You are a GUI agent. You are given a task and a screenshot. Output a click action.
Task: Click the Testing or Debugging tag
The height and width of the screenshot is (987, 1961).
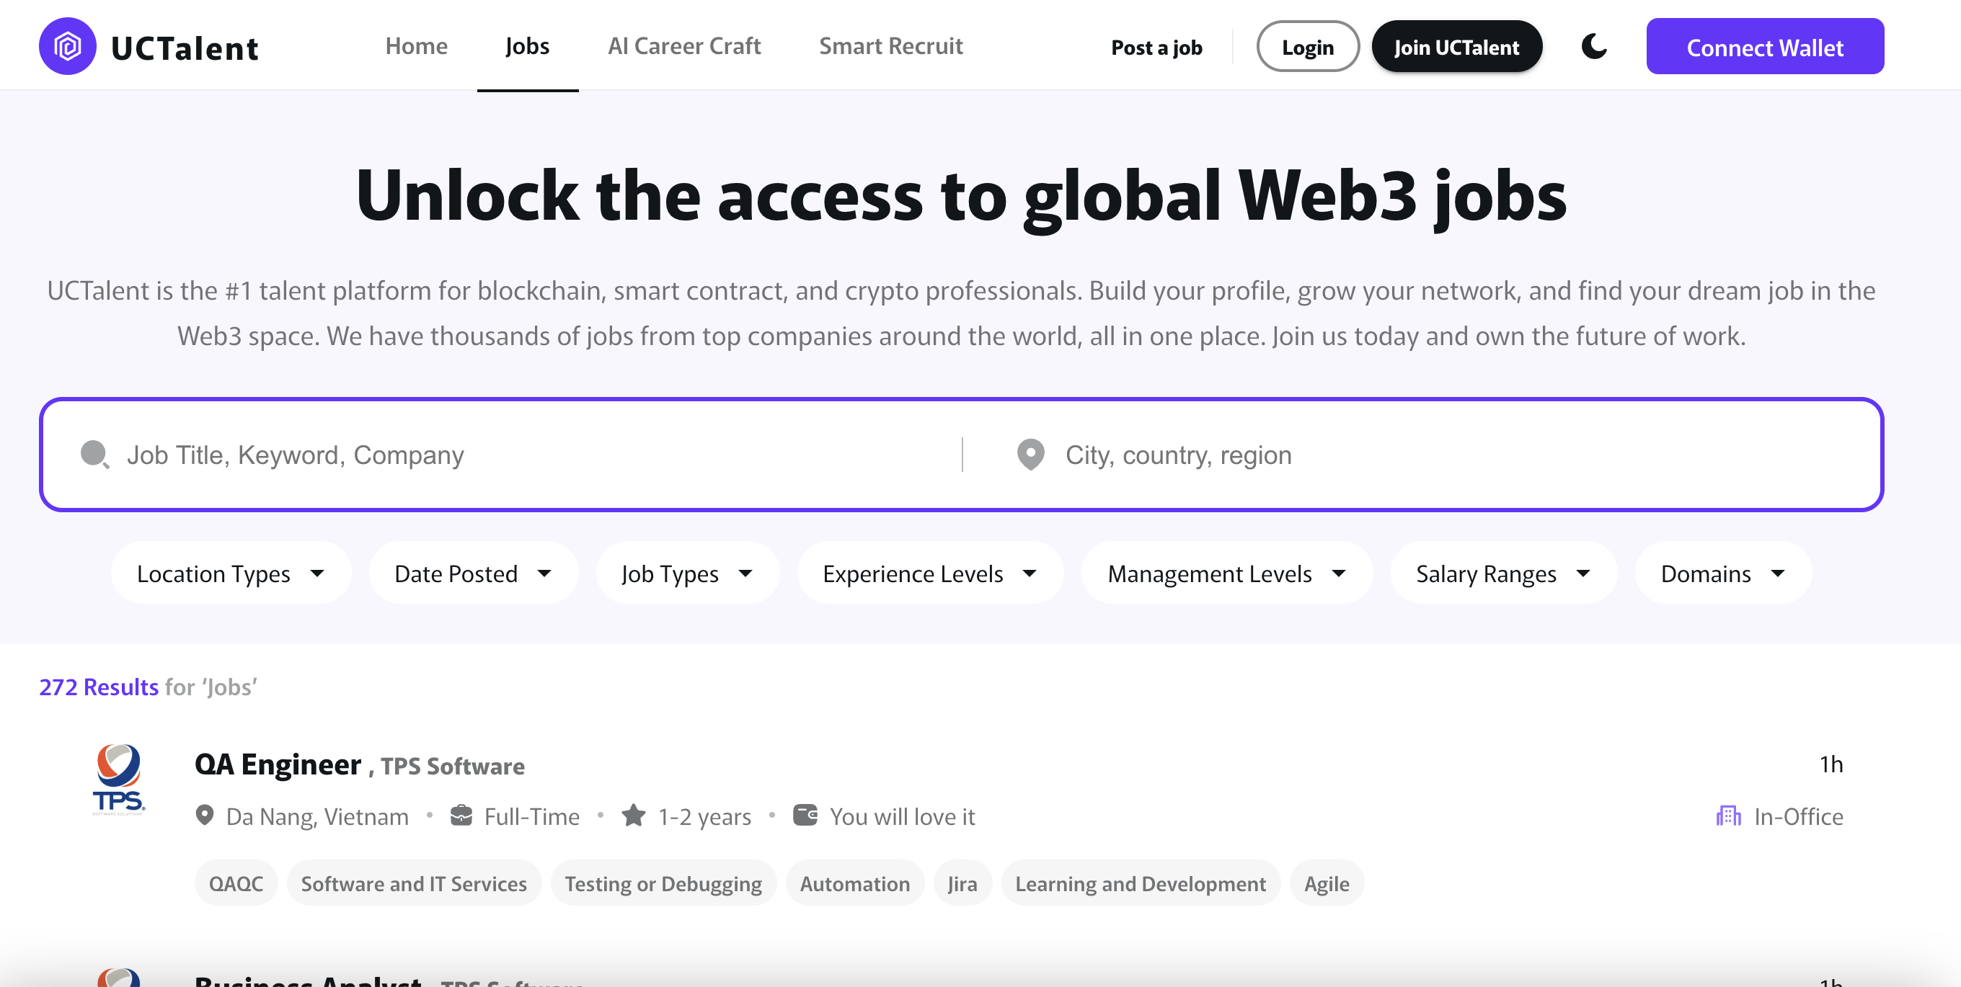coord(663,883)
